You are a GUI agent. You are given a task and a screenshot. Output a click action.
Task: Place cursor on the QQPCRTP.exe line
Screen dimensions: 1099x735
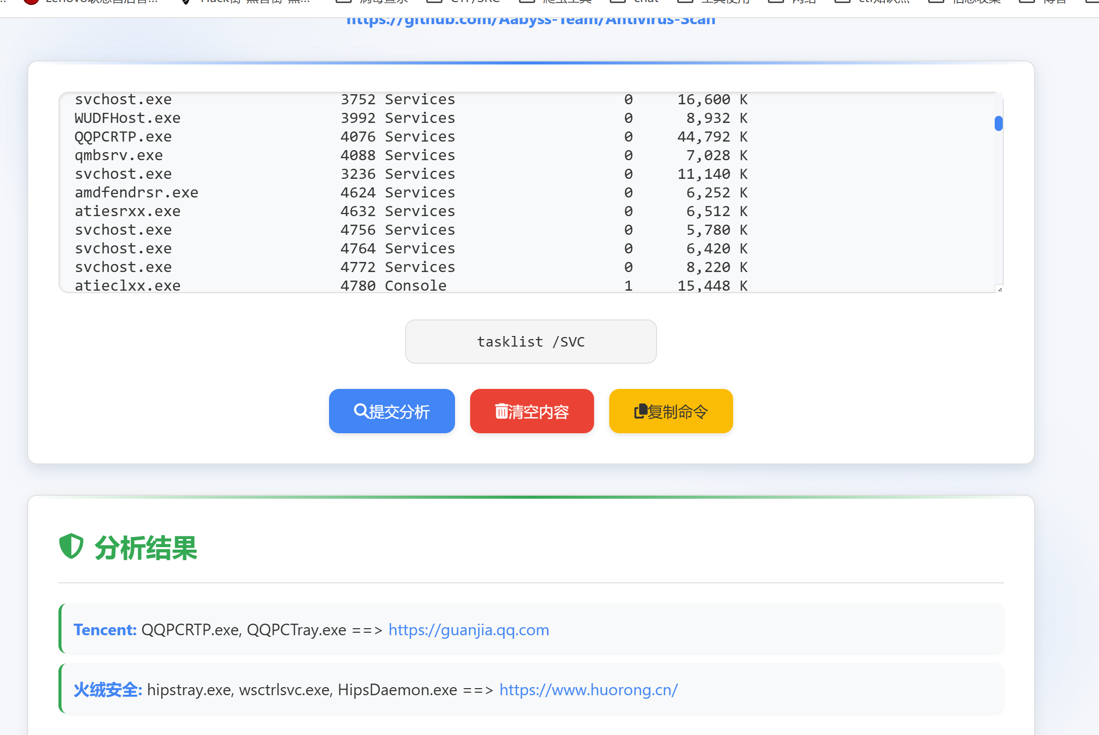point(123,137)
